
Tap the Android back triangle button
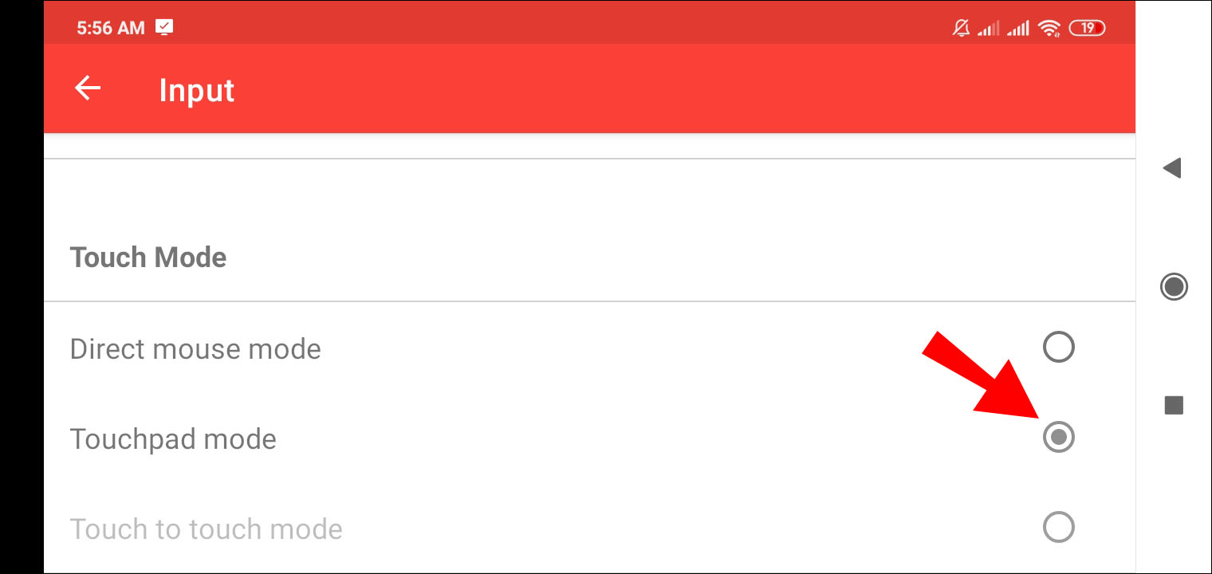coord(1171,168)
